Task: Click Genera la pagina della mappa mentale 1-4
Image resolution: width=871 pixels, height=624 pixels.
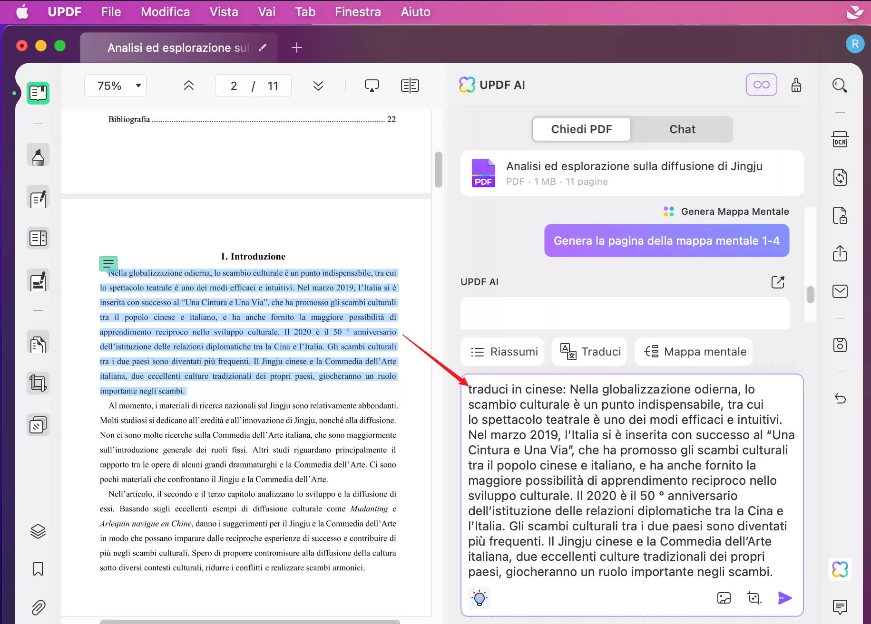Action: click(x=666, y=240)
